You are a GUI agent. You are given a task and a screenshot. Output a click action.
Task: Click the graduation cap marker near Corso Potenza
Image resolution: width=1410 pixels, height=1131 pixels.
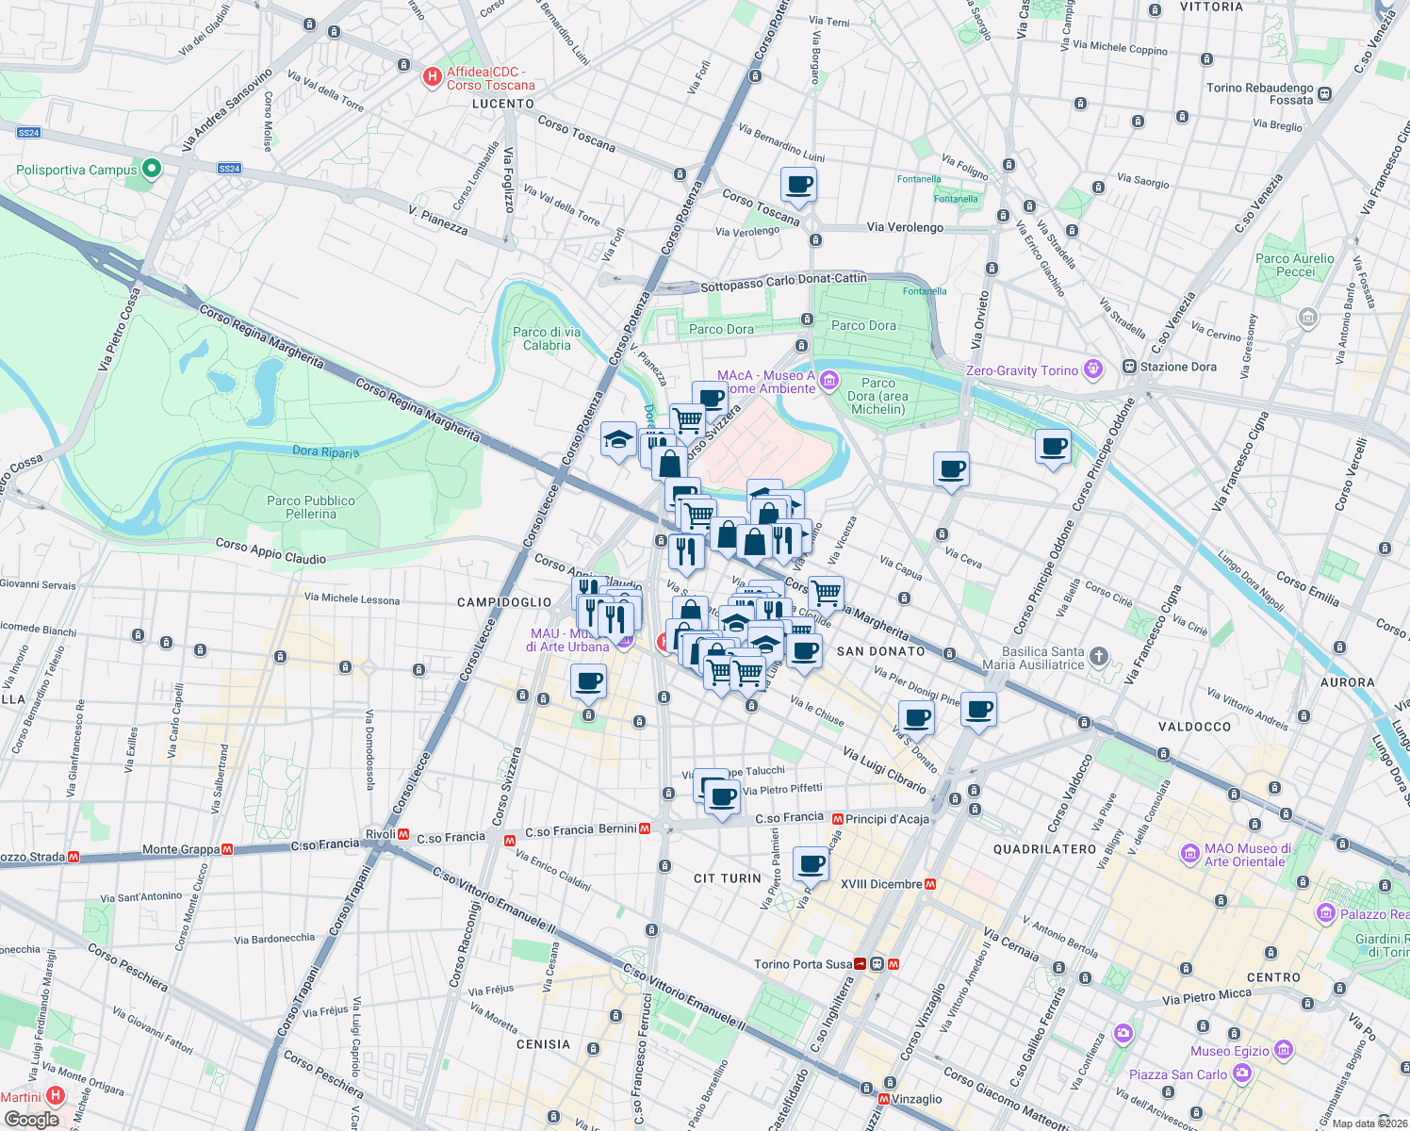click(618, 440)
